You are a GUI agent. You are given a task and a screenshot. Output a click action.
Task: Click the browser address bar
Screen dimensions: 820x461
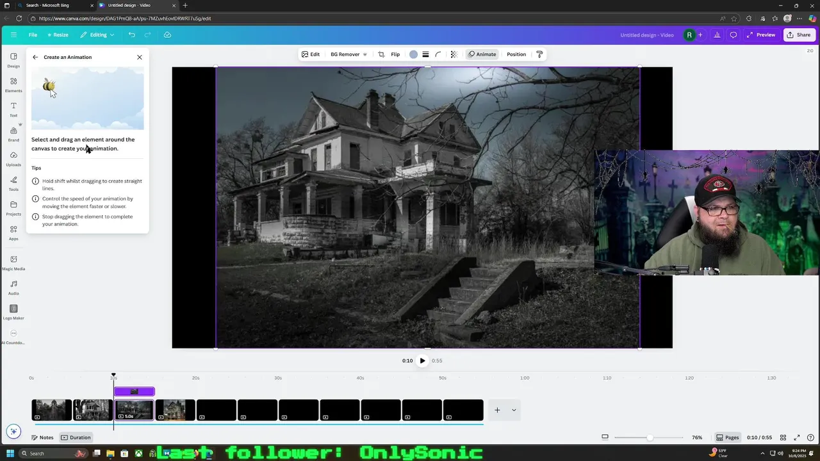click(378, 19)
